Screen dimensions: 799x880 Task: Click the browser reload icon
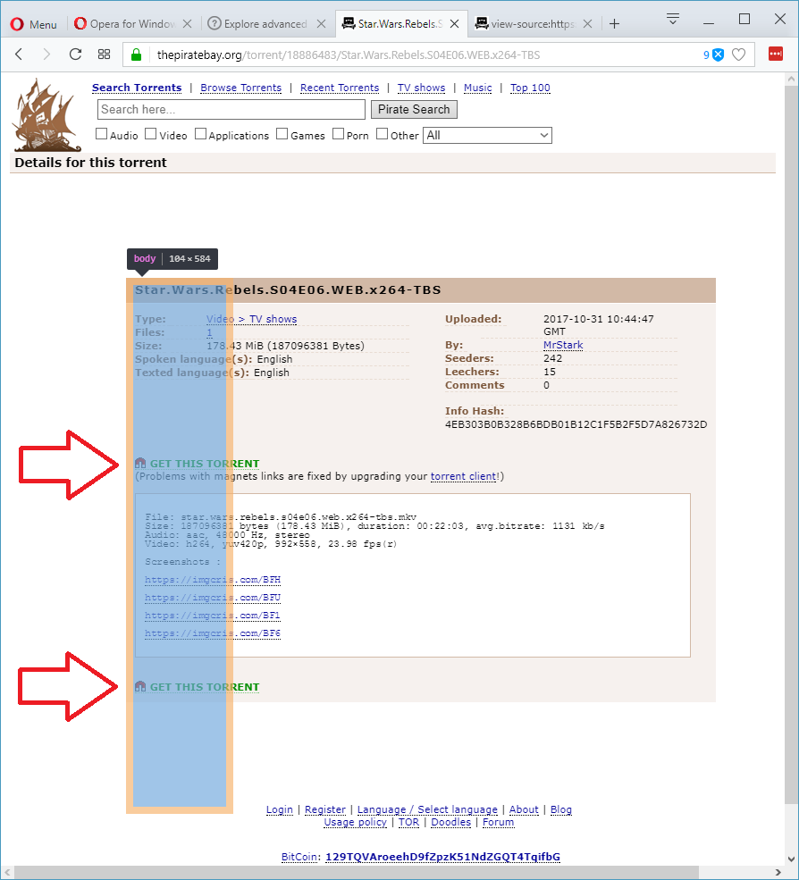pyautogui.click(x=75, y=54)
